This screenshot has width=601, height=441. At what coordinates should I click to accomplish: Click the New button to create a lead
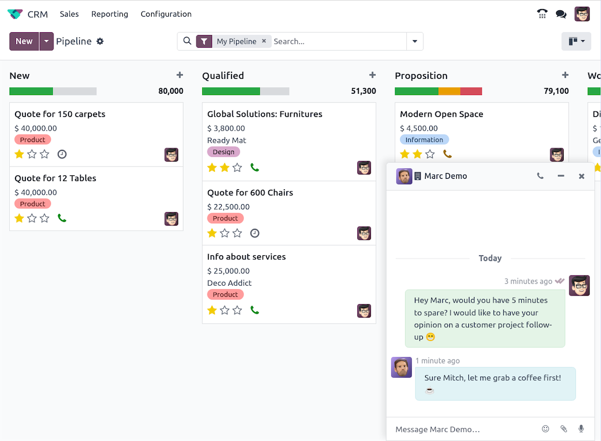tap(22, 41)
